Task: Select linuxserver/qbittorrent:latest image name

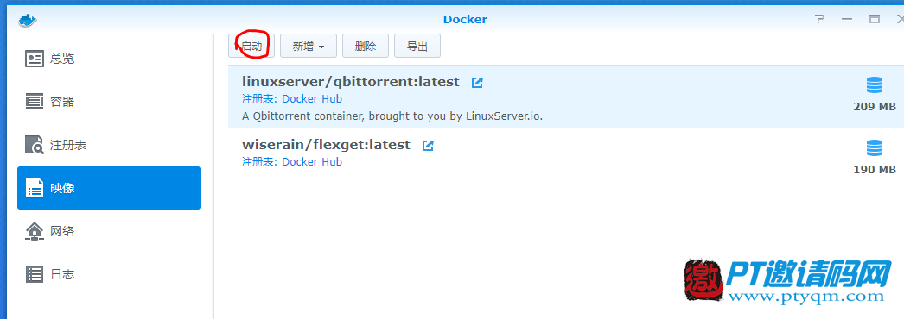Action: tap(351, 82)
